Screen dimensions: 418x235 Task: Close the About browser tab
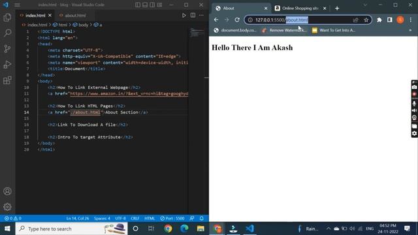pos(266,8)
